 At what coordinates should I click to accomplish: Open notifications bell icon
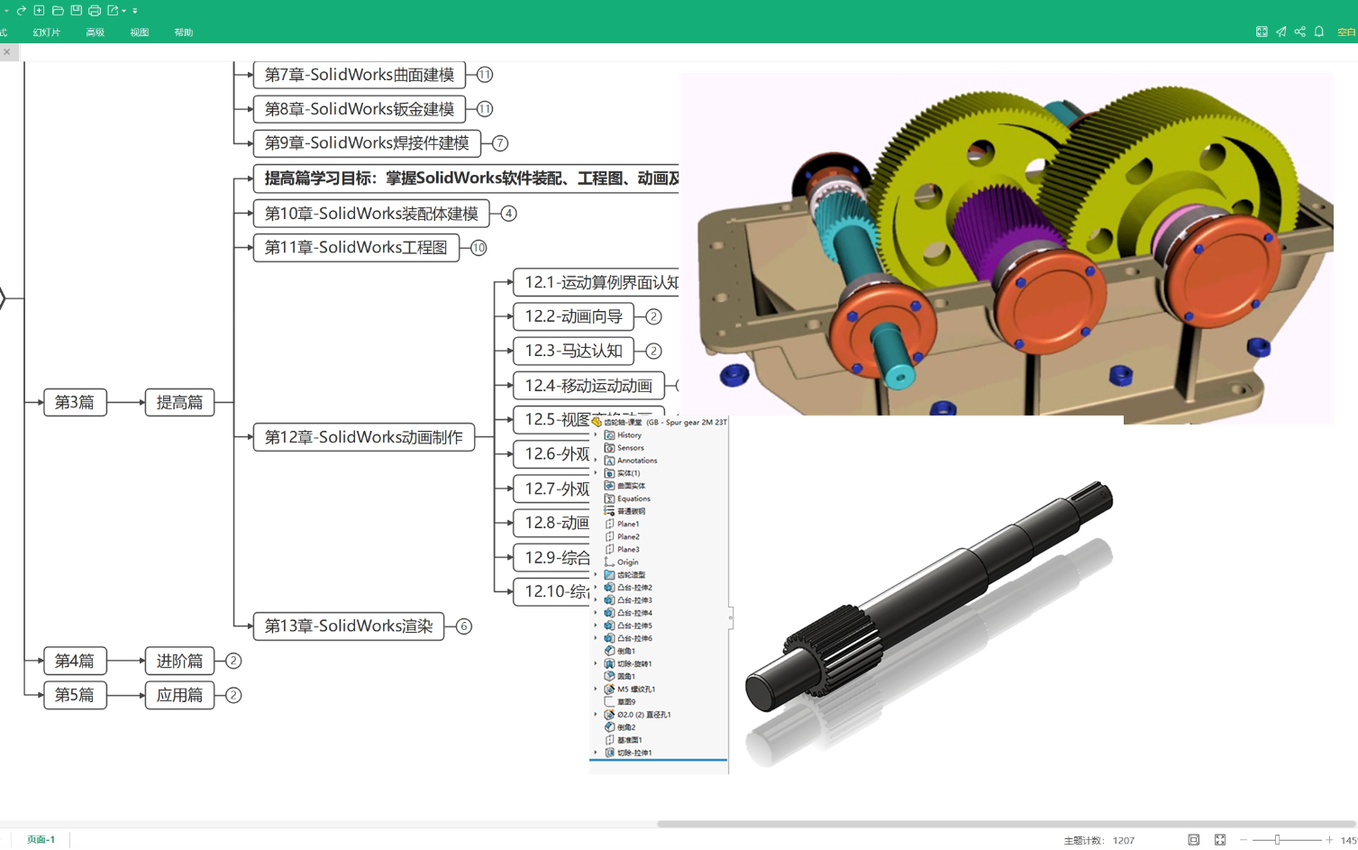coord(1318,32)
